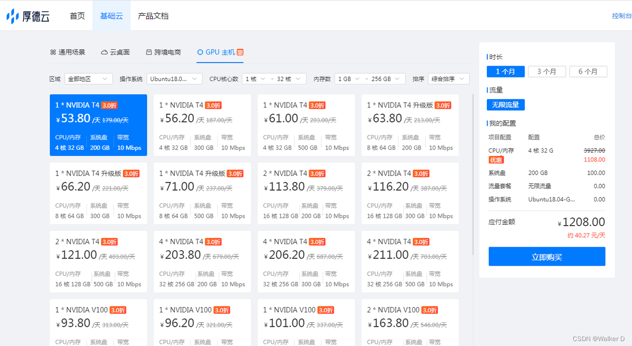Select the ¥121.00 2 * NVIDIA T4 card
This screenshot has width=632, height=346.
[x=98, y=262]
